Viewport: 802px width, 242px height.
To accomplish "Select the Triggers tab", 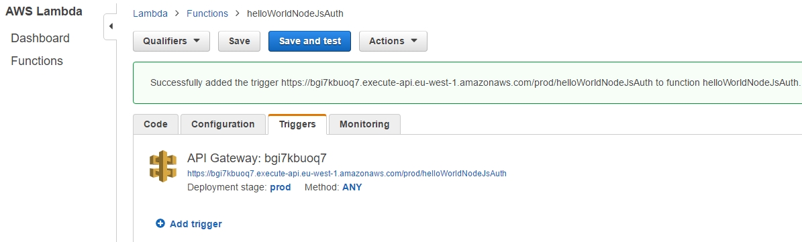I will click(297, 124).
